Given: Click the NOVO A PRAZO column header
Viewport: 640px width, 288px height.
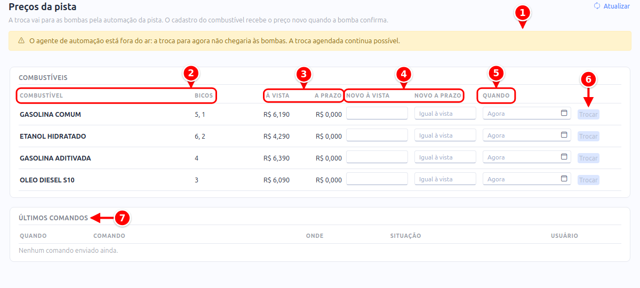Looking at the screenshot, I should [438, 95].
